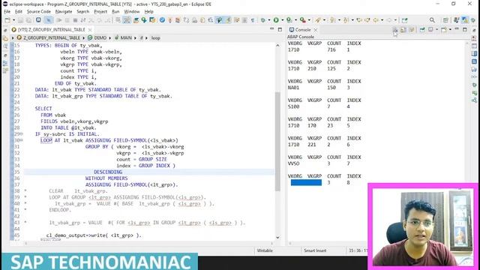480x270 pixels.
Task: Click the editor scroll down arrow
Action: point(277,237)
